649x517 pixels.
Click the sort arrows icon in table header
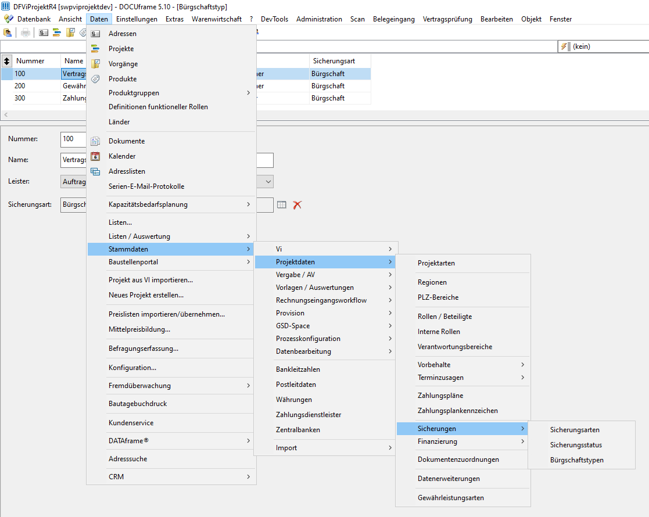click(6, 61)
